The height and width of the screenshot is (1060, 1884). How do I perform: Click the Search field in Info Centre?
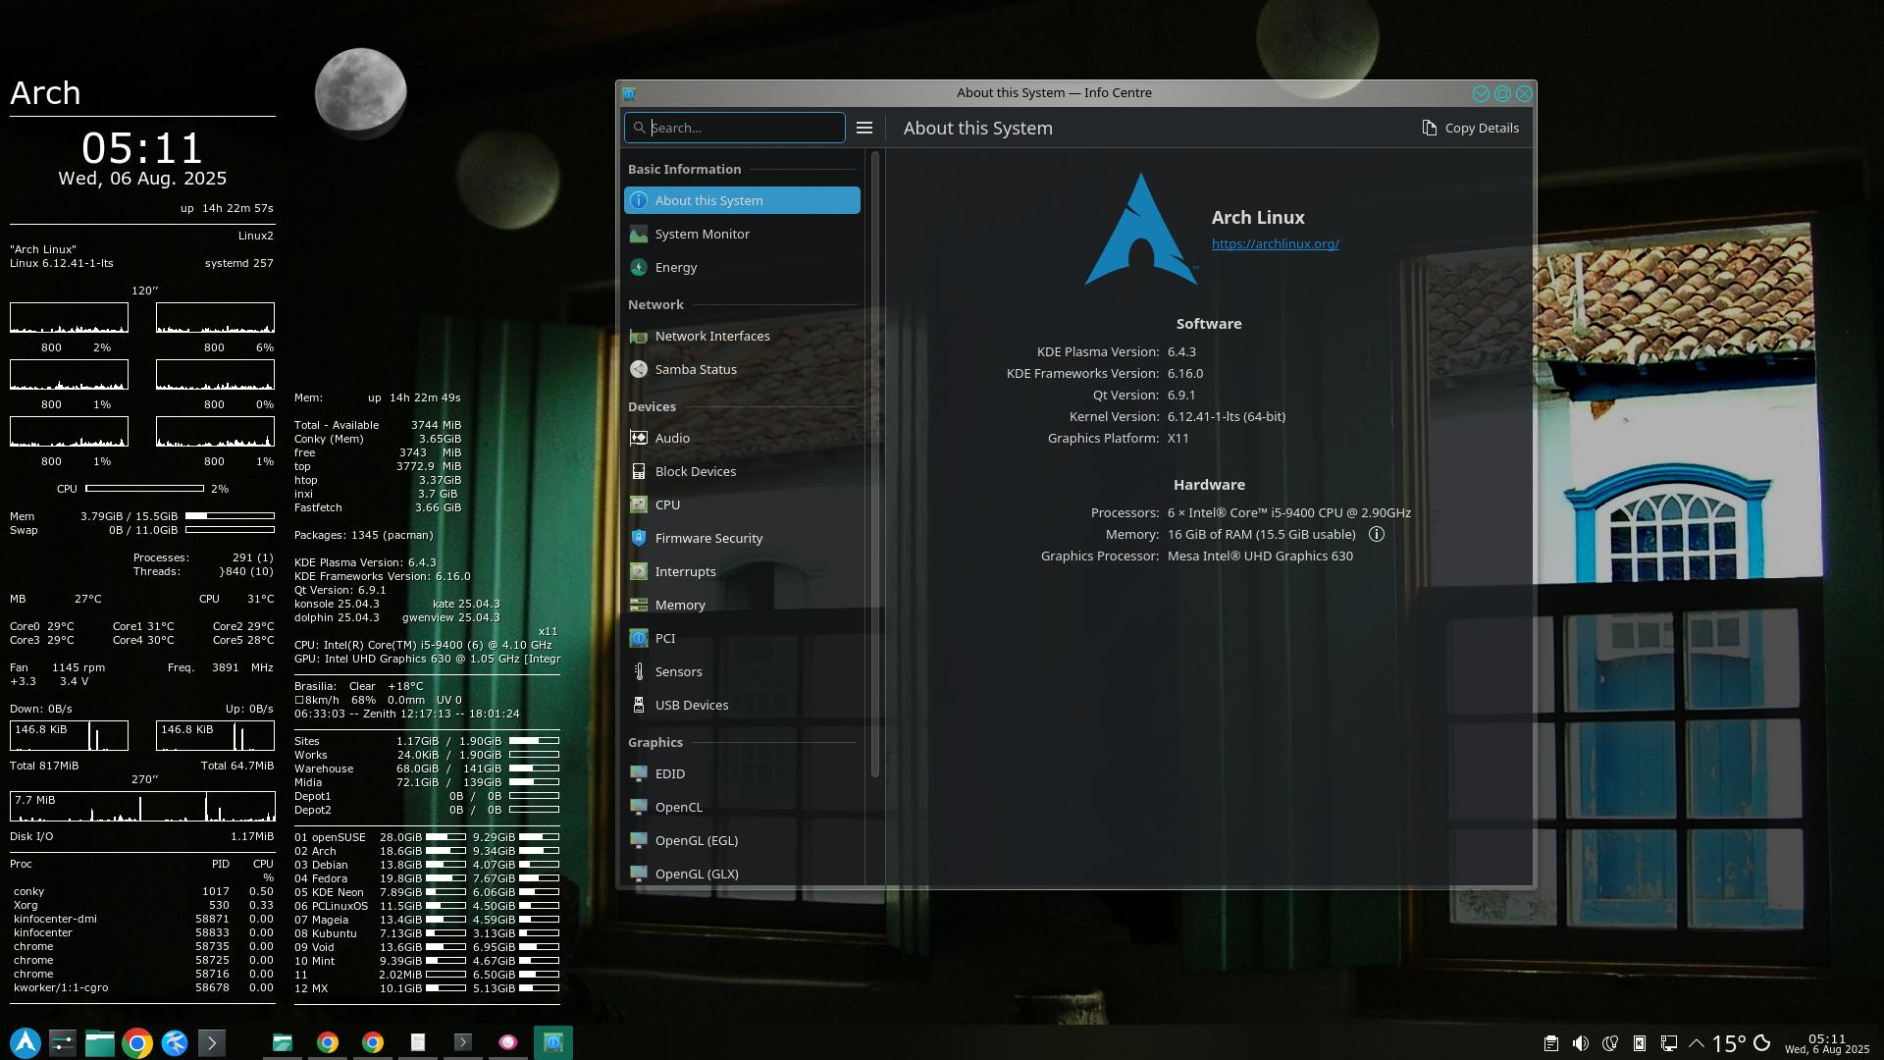735,128
